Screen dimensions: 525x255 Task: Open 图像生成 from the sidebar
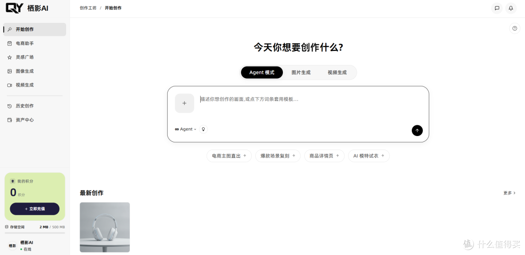click(x=35, y=71)
